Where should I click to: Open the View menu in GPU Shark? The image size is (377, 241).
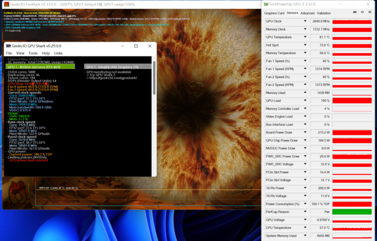click(x=21, y=53)
